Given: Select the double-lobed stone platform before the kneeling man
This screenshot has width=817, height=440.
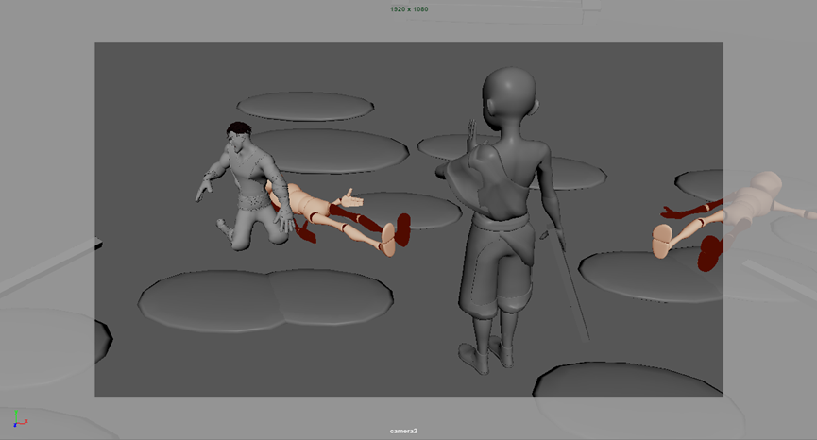Looking at the screenshot, I should pos(265,299).
